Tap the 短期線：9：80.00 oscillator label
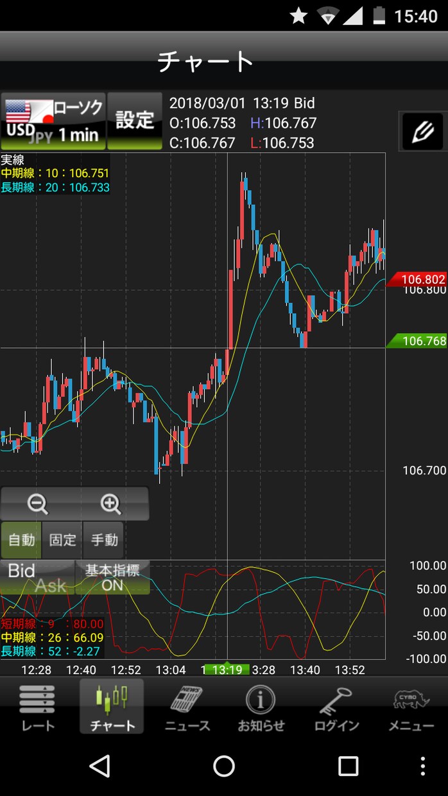Viewport: 448px width, 796px height. (52, 623)
